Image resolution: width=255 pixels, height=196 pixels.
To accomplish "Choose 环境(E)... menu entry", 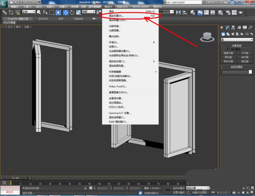I will click(130, 42).
